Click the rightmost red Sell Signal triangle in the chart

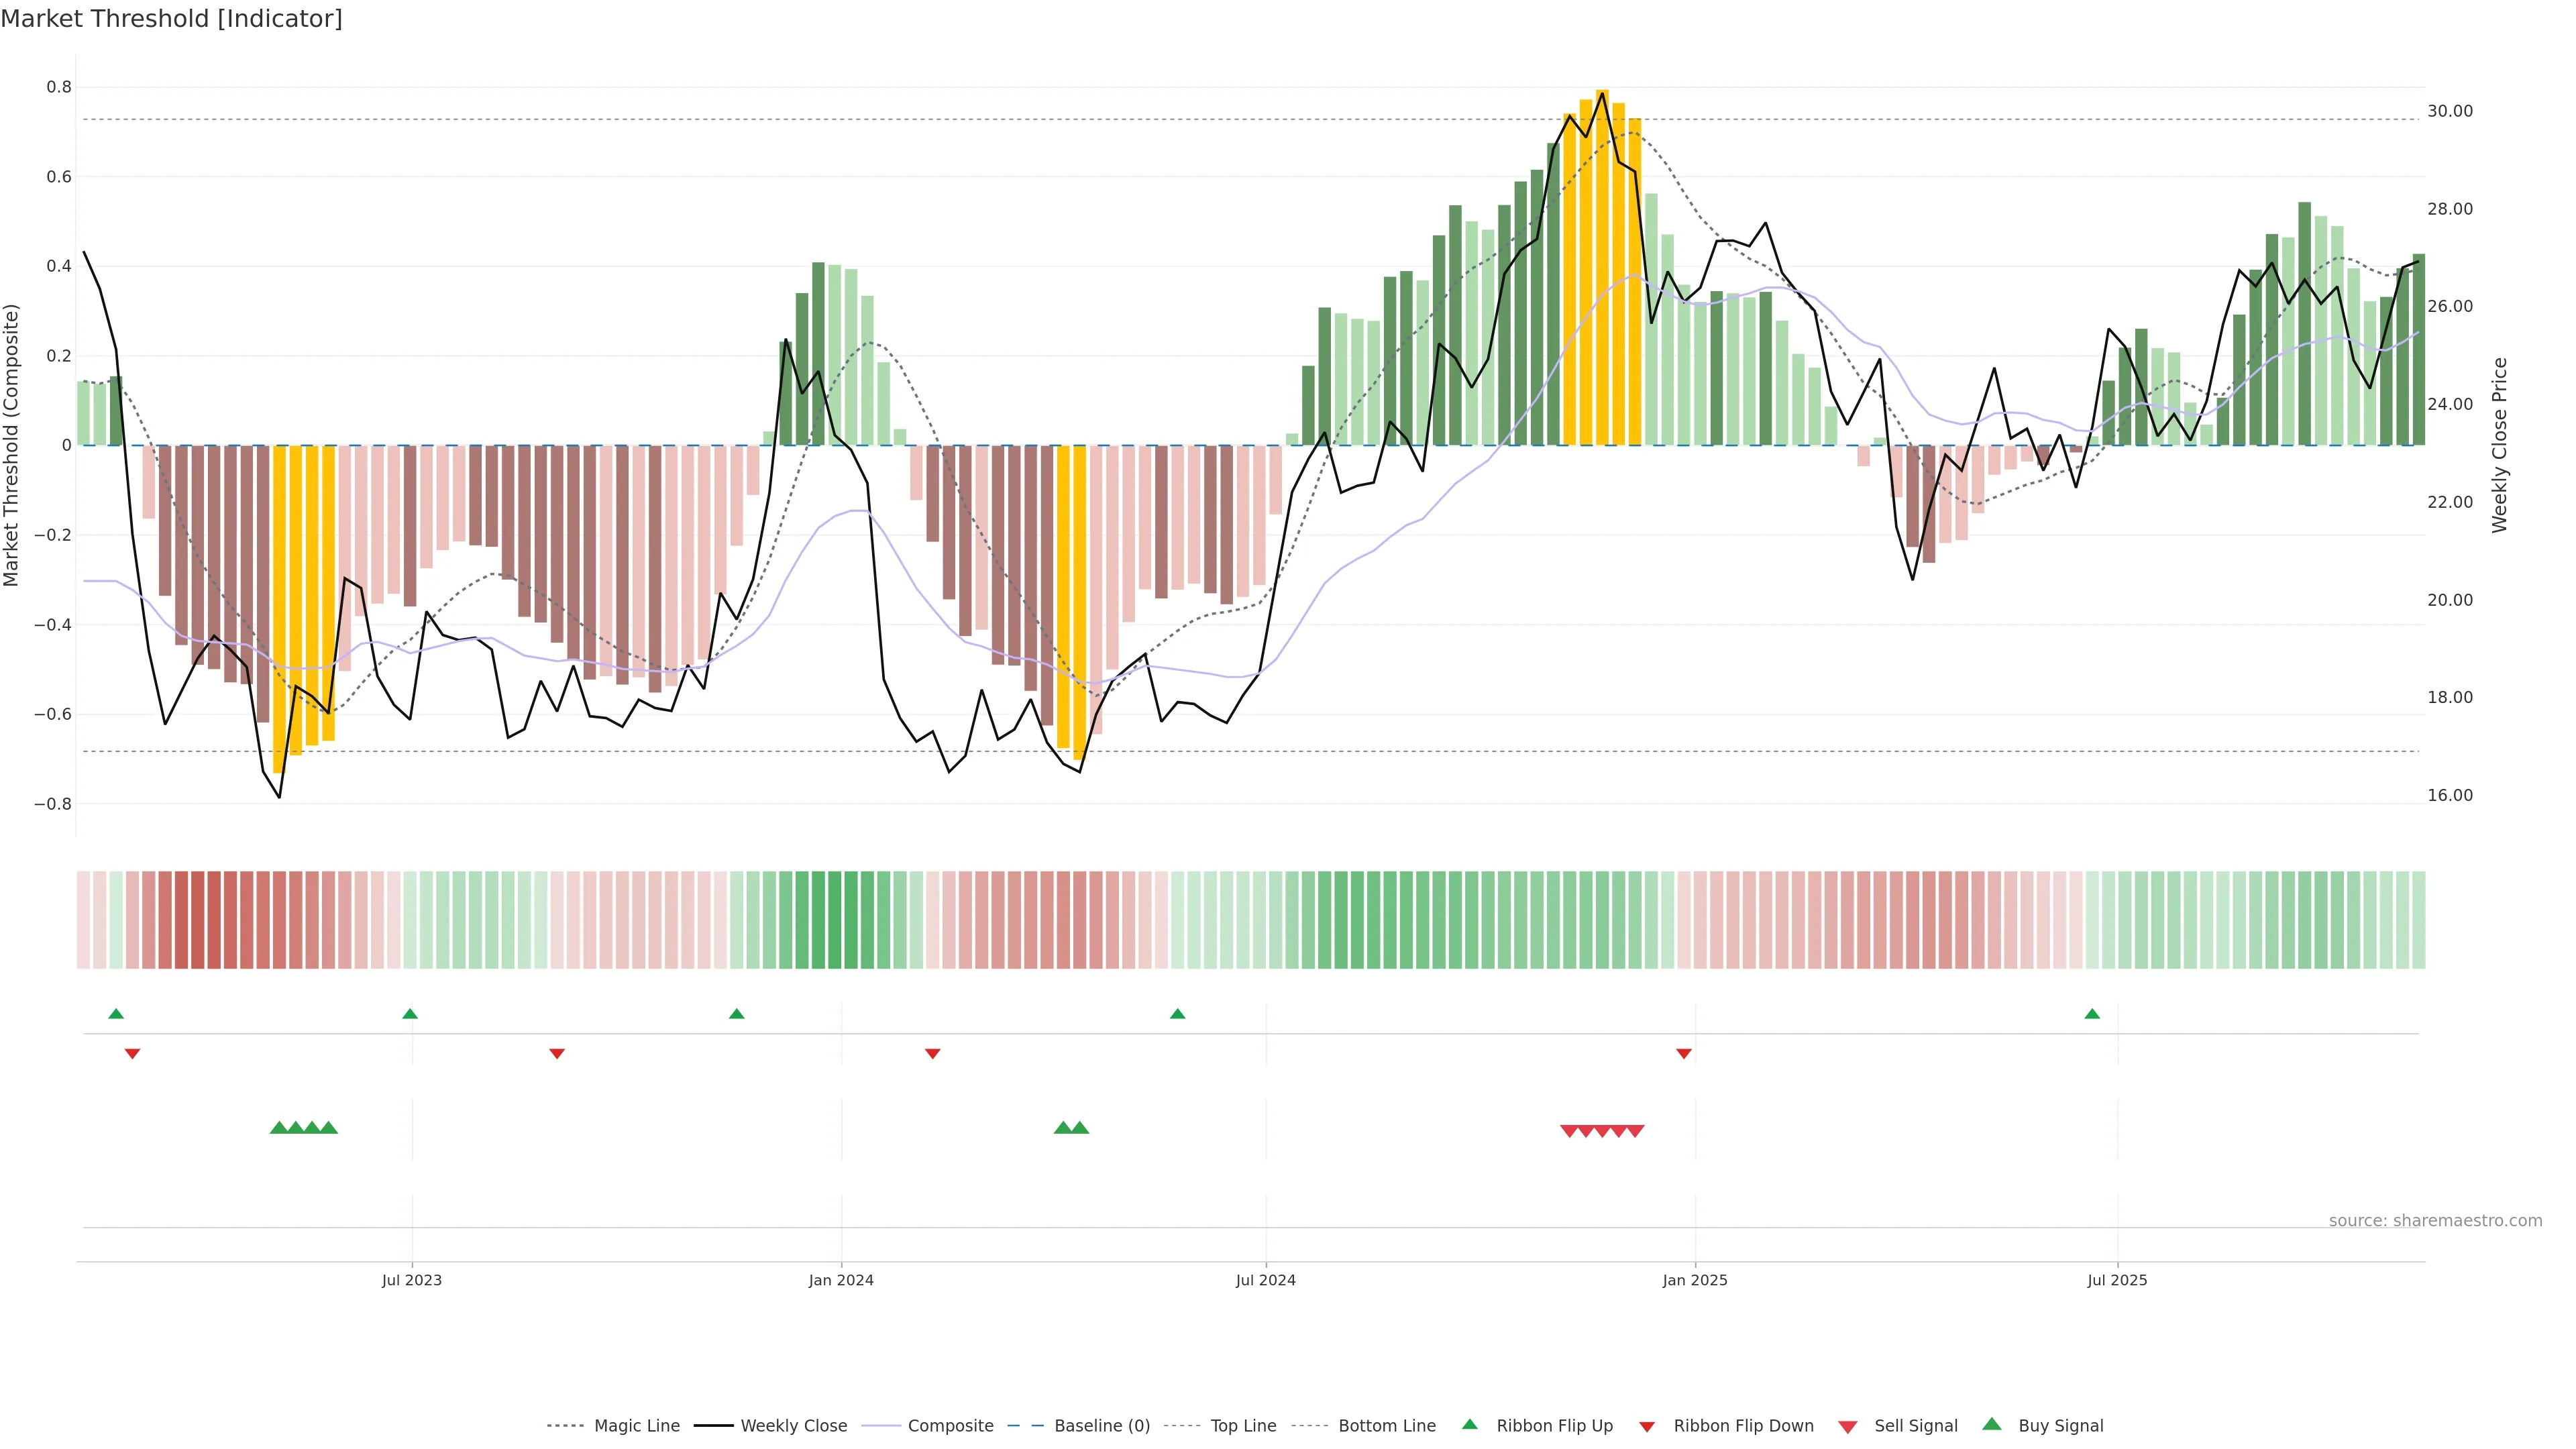(x=1635, y=1131)
